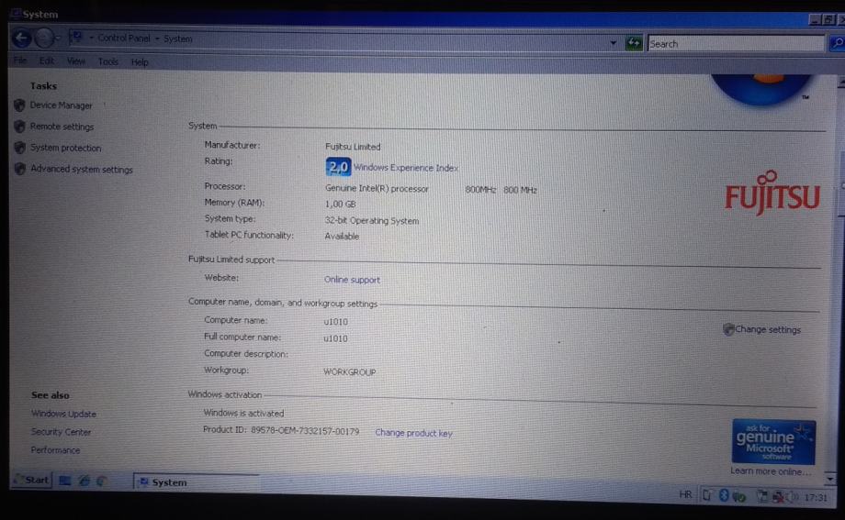Open Device Manager from Tasks
Screen dimensions: 845x520
pos(61,105)
